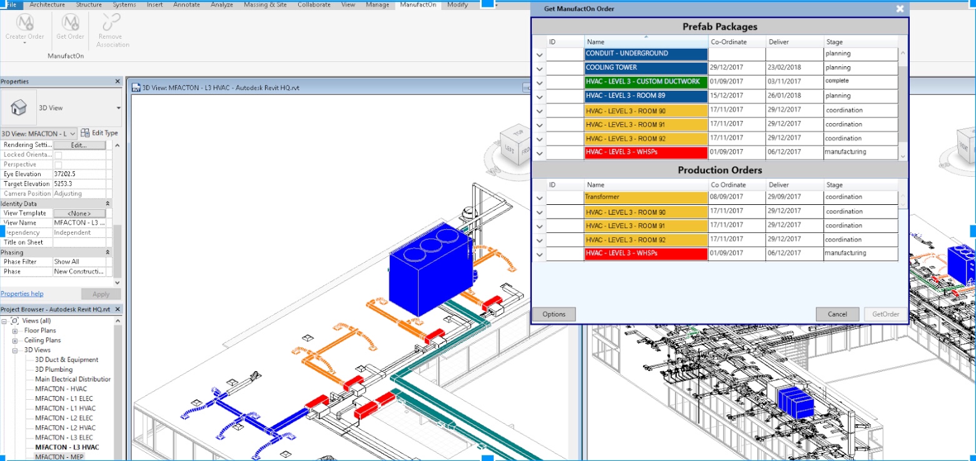
Task: Select 3D Plumbing view in Project Browser
Action: tap(54, 369)
